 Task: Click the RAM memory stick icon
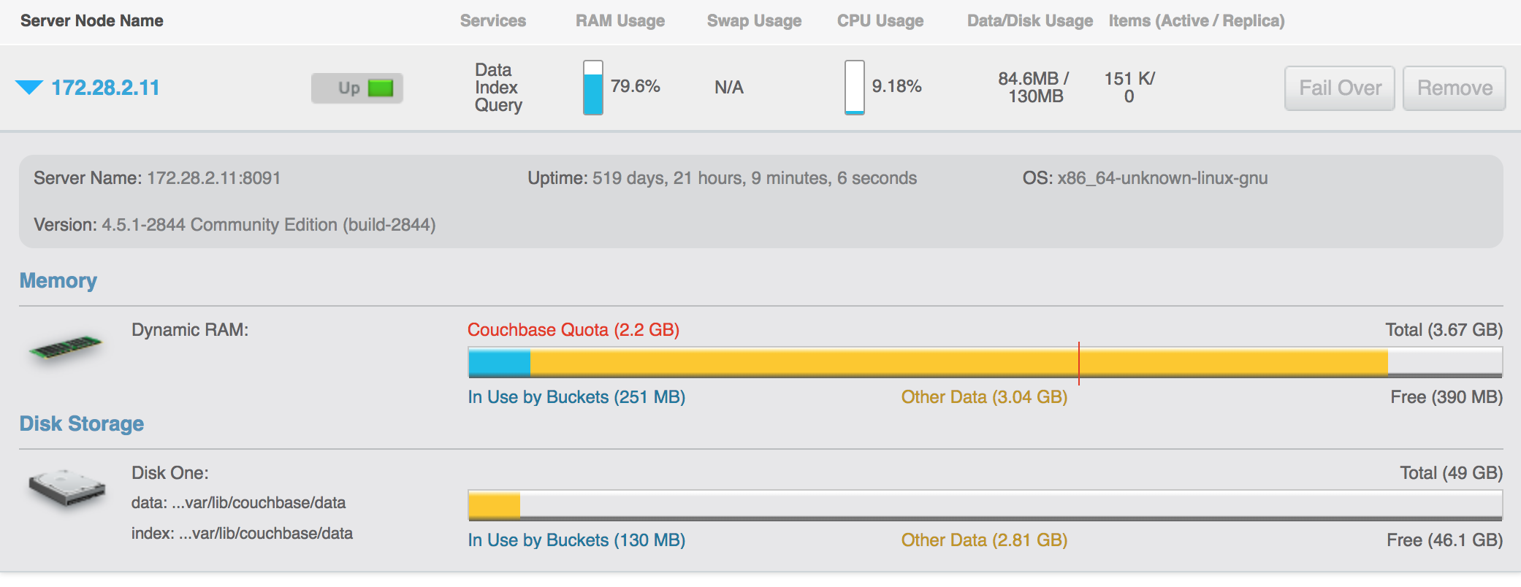(x=66, y=347)
